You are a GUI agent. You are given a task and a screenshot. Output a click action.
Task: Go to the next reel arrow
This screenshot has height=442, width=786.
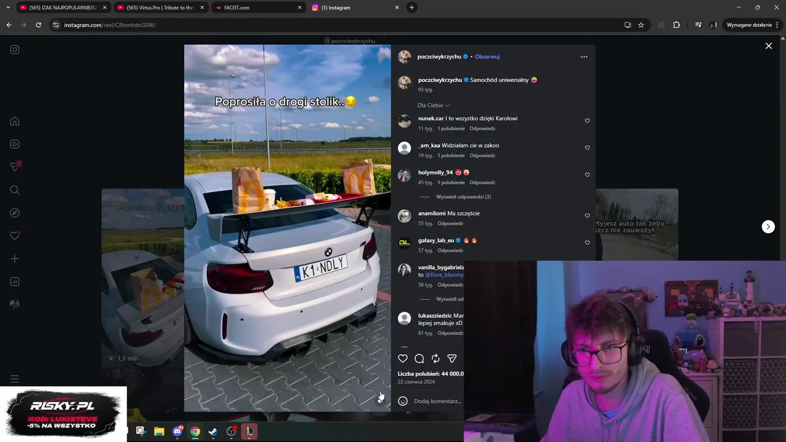tap(768, 227)
